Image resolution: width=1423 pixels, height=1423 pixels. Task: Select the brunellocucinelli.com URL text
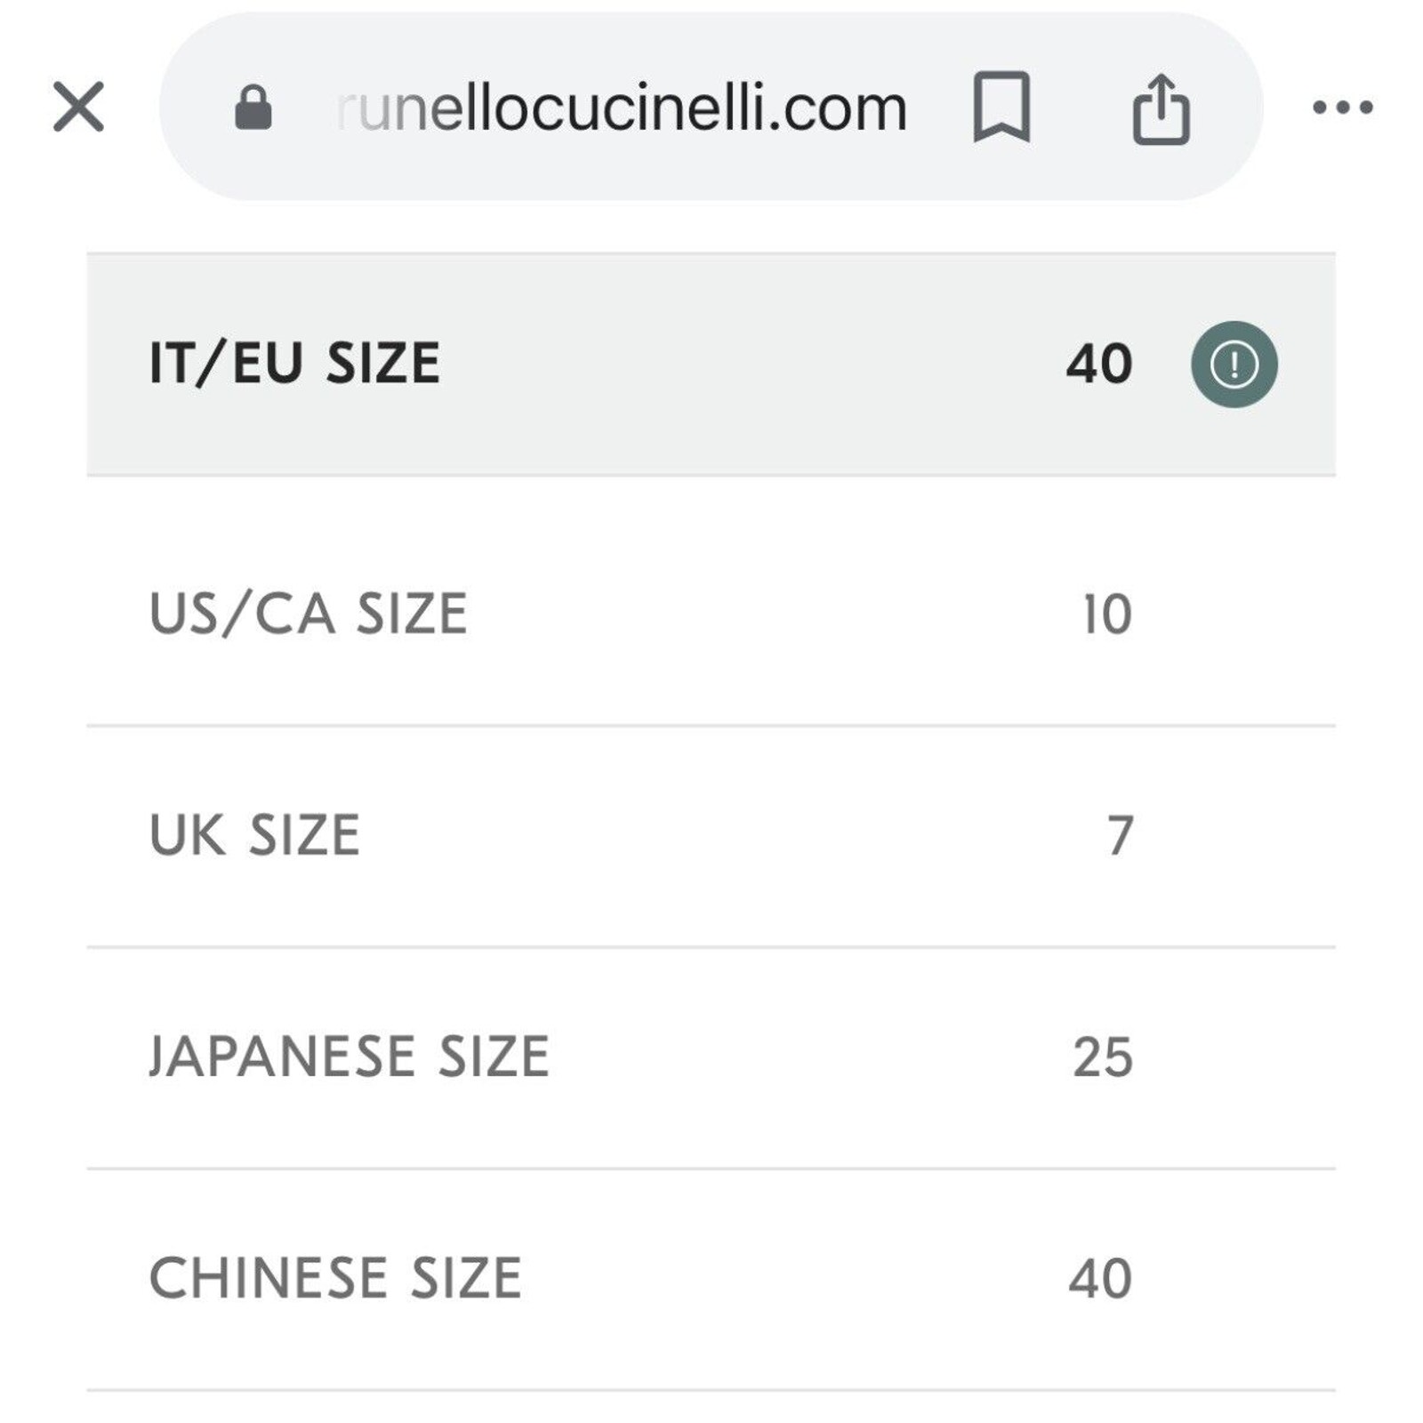[x=622, y=109]
